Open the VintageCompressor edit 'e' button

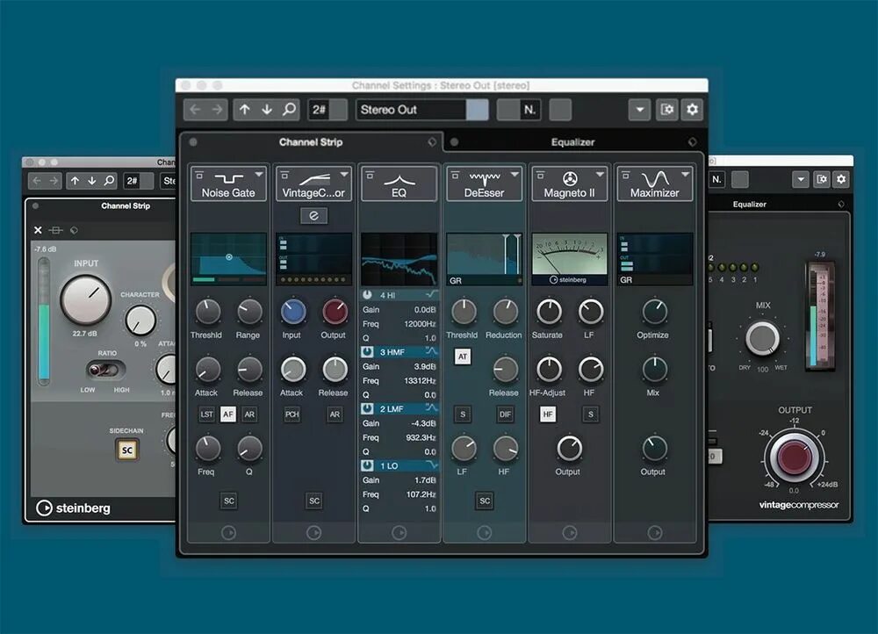(313, 216)
